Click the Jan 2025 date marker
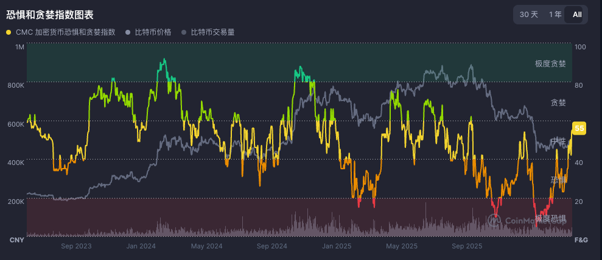The height and width of the screenshot is (260, 602). pyautogui.click(x=337, y=246)
